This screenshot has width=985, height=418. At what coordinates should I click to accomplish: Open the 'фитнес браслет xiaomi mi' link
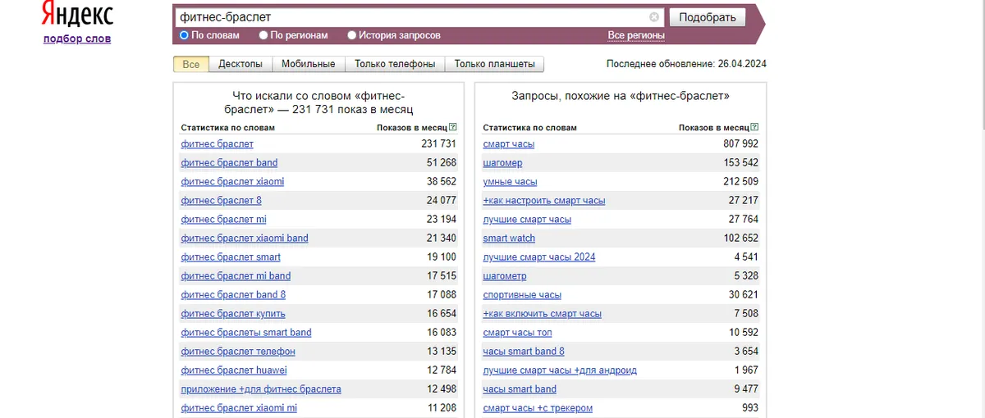tap(239, 408)
